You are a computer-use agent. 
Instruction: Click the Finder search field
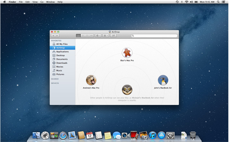pos(154,36)
